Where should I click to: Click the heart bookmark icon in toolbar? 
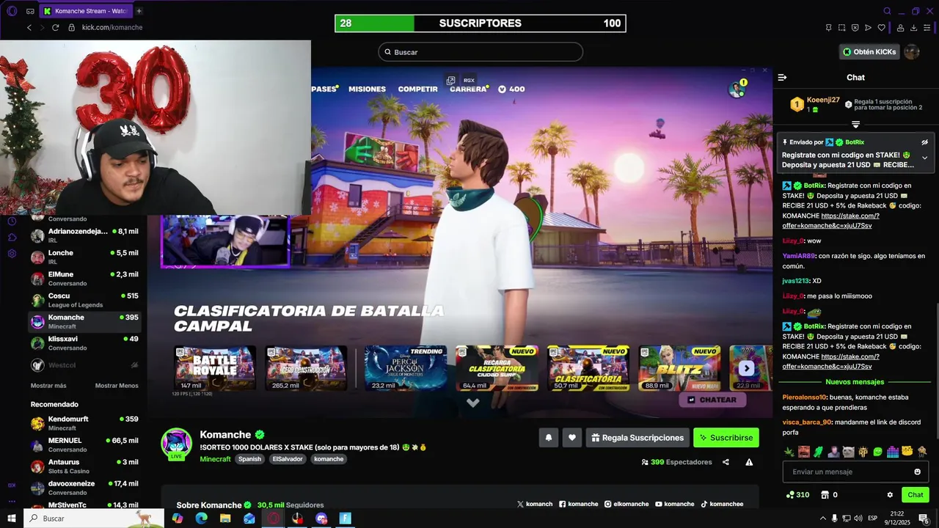(882, 28)
